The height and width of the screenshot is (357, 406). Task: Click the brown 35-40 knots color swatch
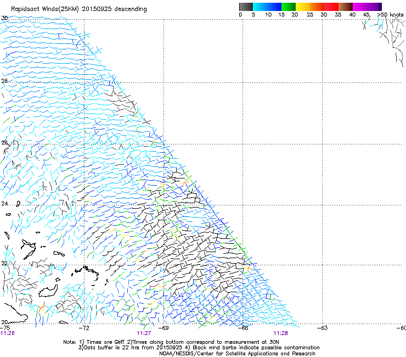pos(346,7)
